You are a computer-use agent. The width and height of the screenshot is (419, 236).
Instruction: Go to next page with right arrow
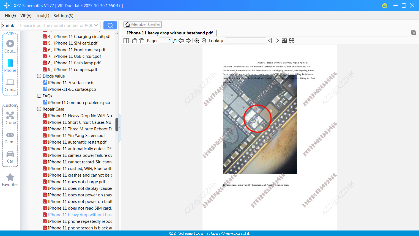pyautogui.click(x=188, y=41)
